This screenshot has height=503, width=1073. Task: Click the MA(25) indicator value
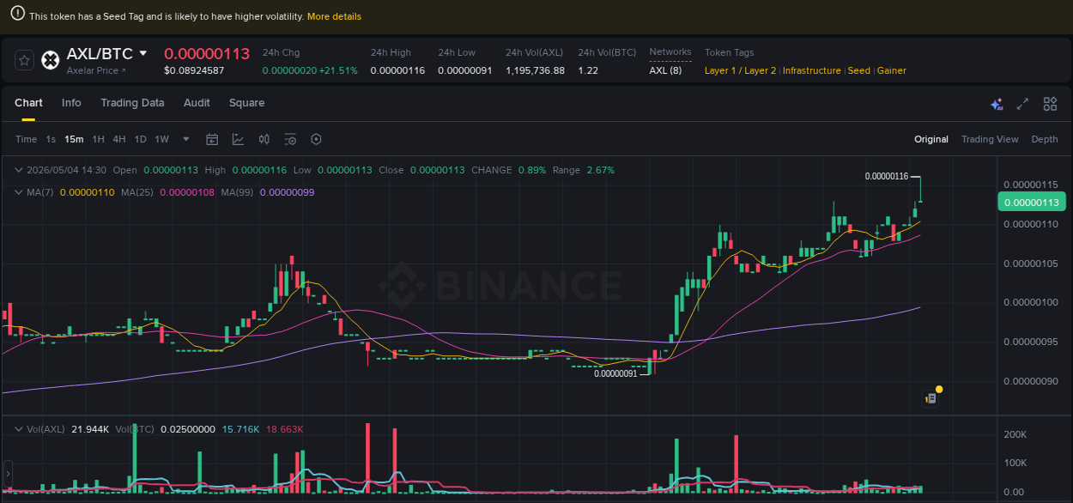pos(187,192)
